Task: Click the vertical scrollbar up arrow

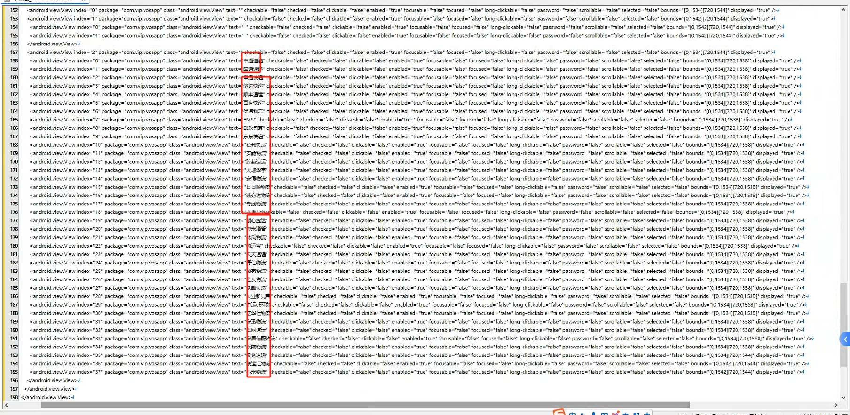Action: pos(844,10)
